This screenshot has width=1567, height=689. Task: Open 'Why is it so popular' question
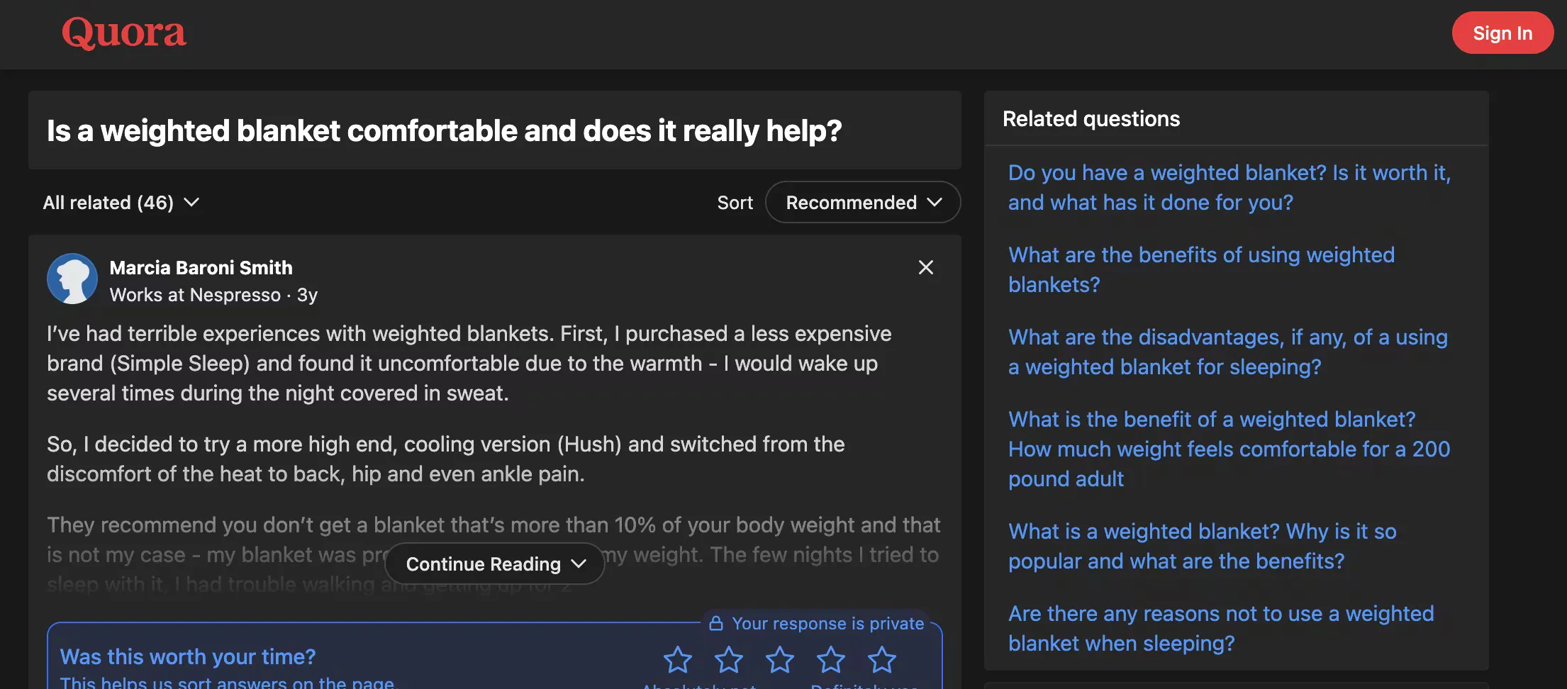pos(1202,546)
